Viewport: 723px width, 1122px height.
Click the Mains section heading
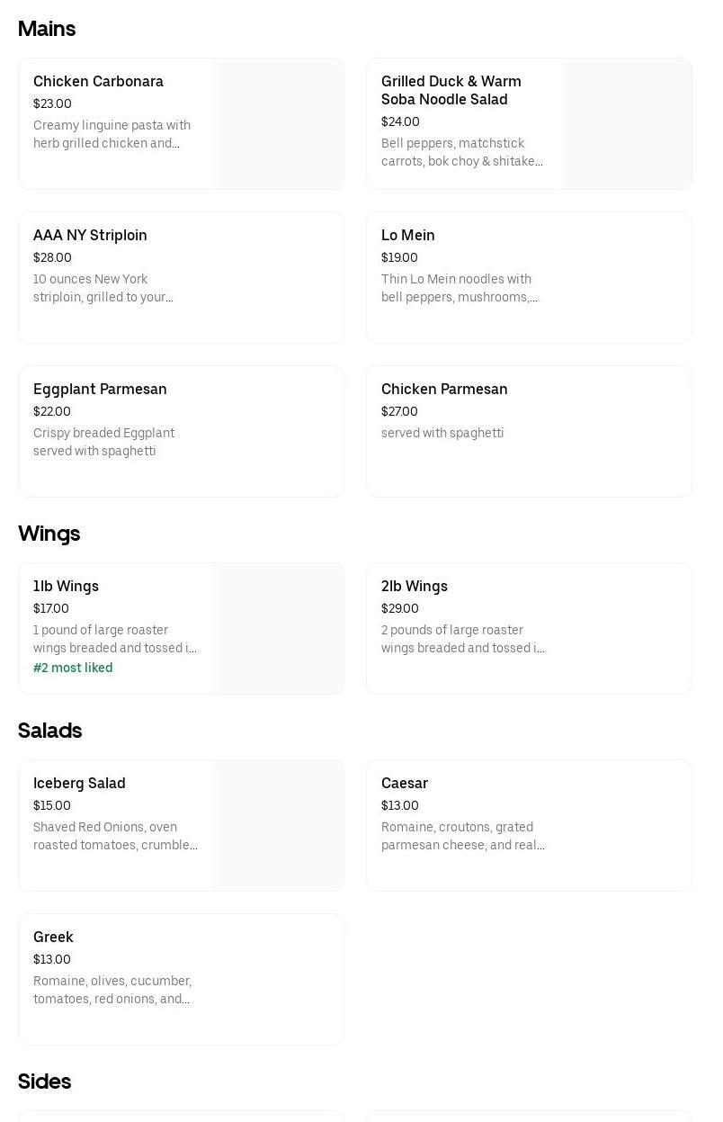pos(47,29)
